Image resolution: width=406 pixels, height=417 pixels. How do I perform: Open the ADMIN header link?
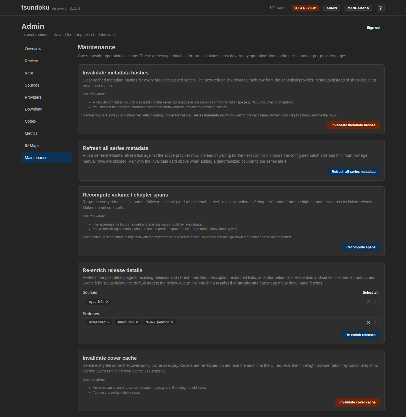[x=332, y=8]
